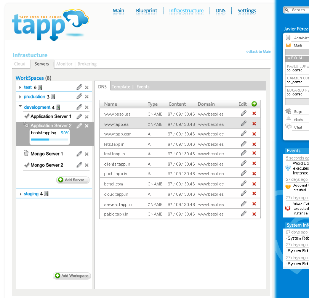The height and width of the screenshot is (298, 309).
Task: Delete the pablo.tapp.in DNS record
Action: (x=254, y=214)
